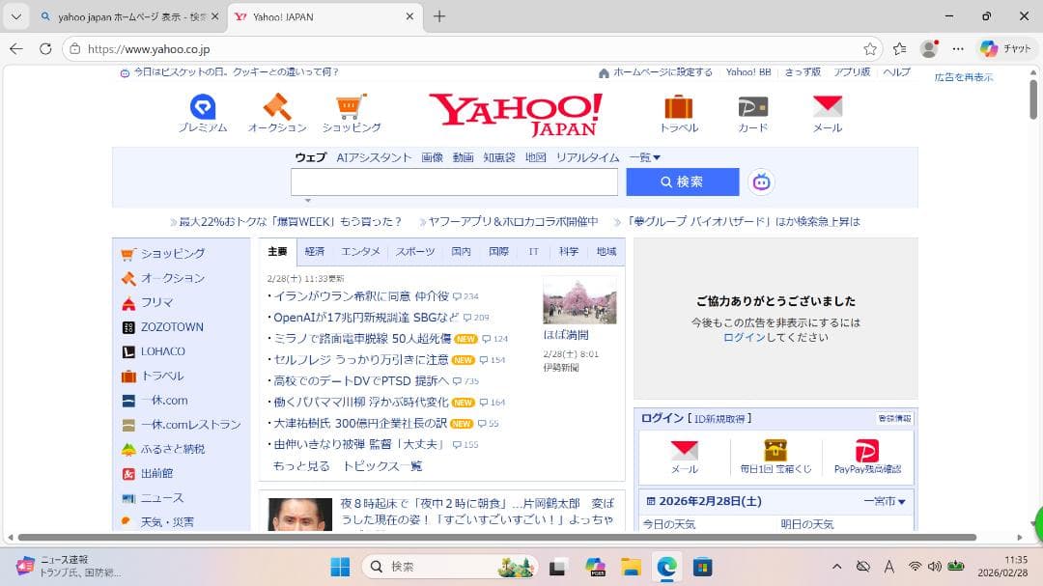Open the Copilot チャット button
1043x586 pixels.
(x=1005, y=48)
